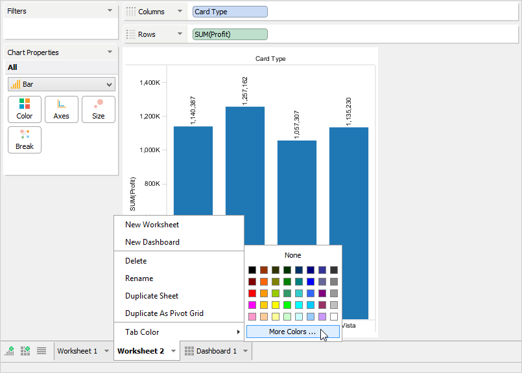522x373 pixels.
Task: Click the Columns shelf grip icon
Action: coord(131,12)
